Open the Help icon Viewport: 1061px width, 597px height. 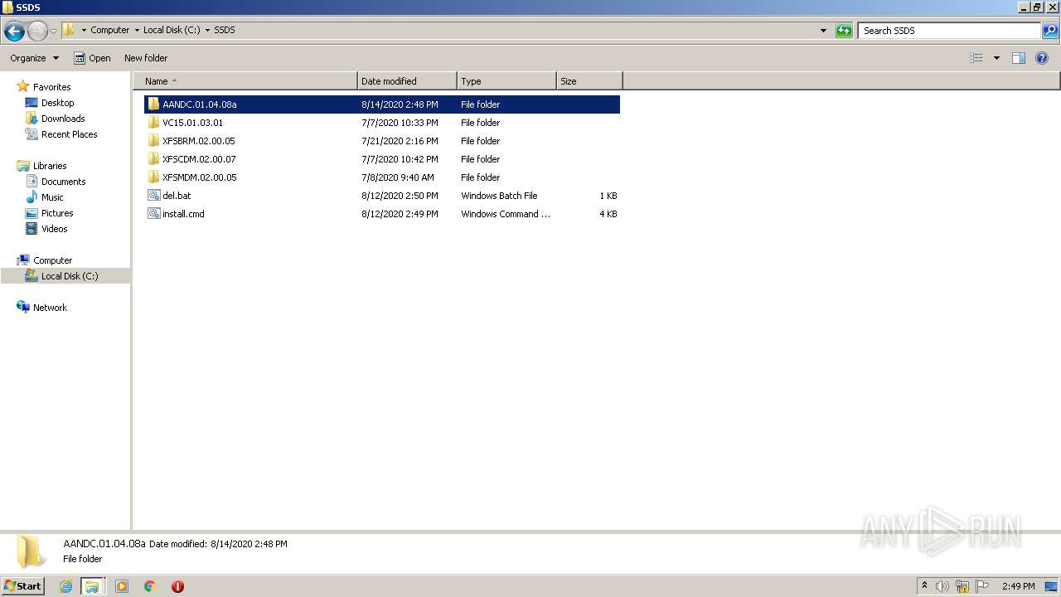1042,58
